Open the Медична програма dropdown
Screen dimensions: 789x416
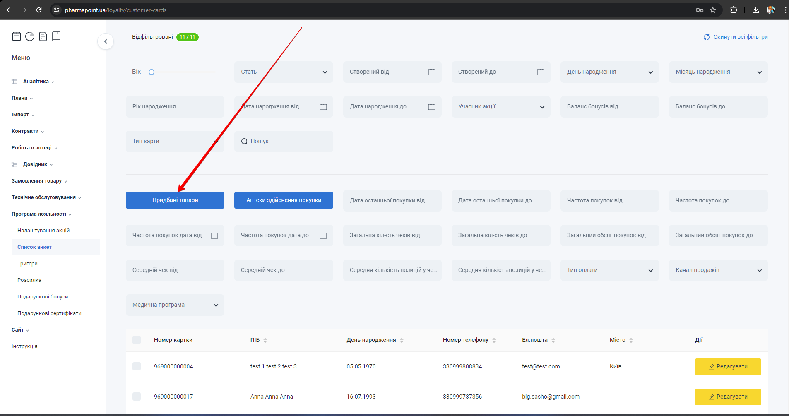pyautogui.click(x=175, y=305)
